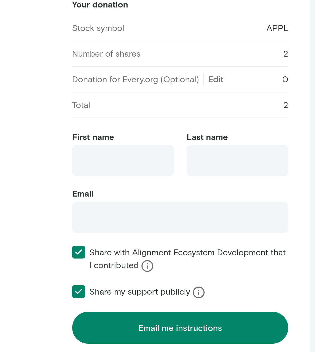Image resolution: width=315 pixels, height=352 pixels.
Task: Focus the First name input field
Action: tap(123, 161)
